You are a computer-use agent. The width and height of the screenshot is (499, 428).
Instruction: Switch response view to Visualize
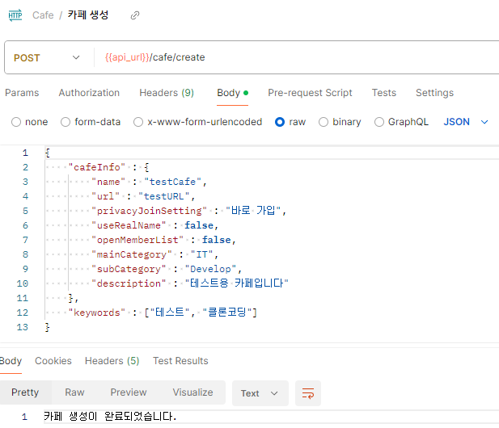[192, 392]
